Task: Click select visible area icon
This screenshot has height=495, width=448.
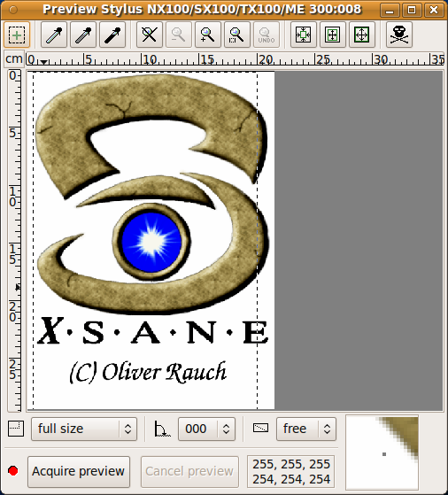Action: pos(362,35)
